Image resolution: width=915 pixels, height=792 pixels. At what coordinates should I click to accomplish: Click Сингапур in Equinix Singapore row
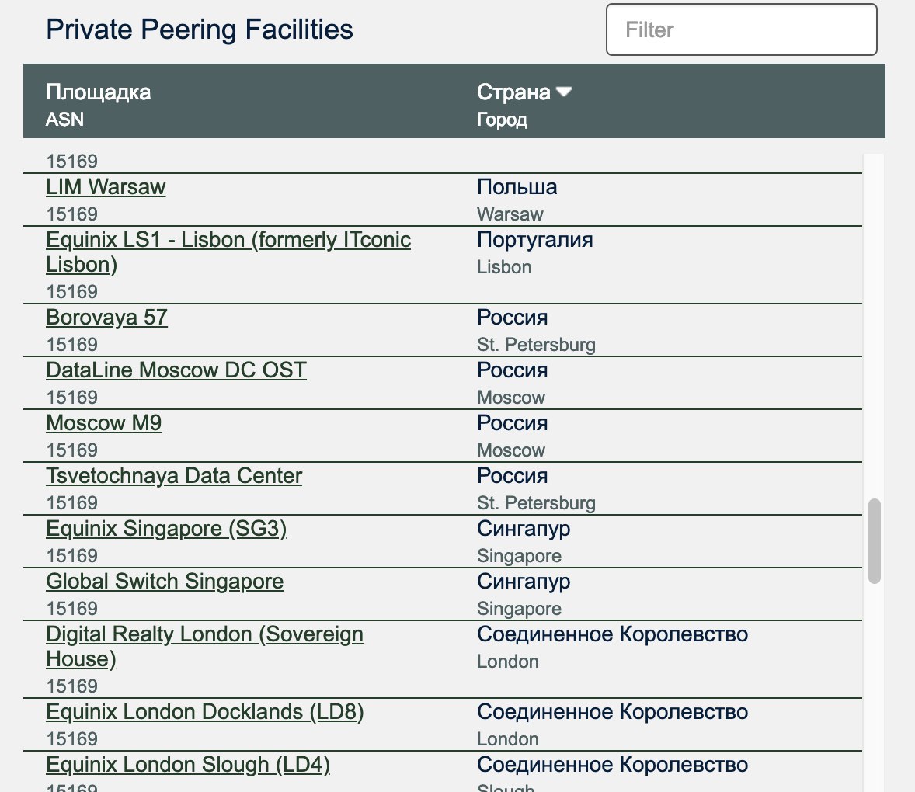click(x=524, y=529)
